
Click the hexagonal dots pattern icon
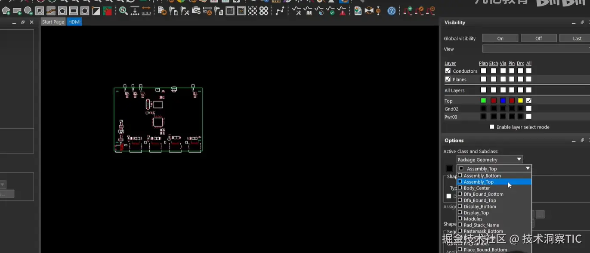tap(264, 11)
